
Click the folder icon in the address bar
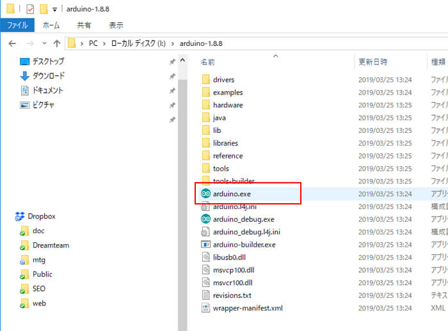click(72, 43)
